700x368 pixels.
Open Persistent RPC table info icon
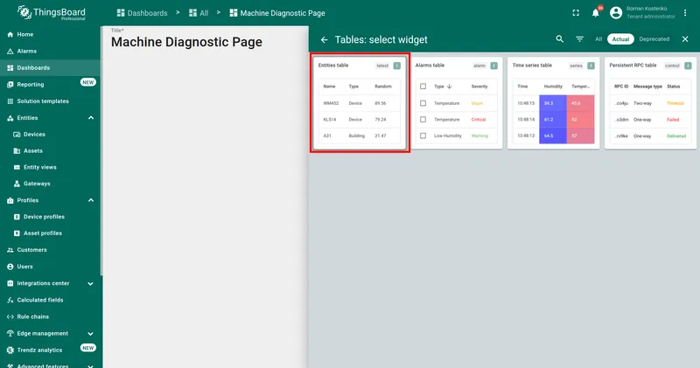[688, 66]
